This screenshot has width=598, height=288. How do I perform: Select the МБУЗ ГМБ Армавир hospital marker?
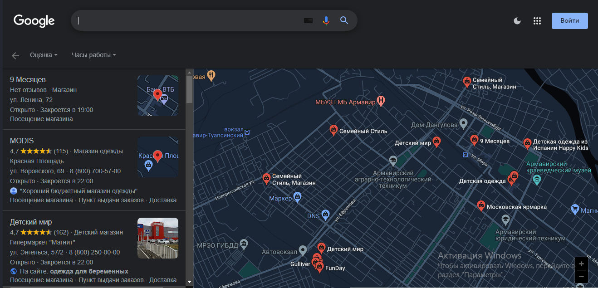pyautogui.click(x=381, y=102)
